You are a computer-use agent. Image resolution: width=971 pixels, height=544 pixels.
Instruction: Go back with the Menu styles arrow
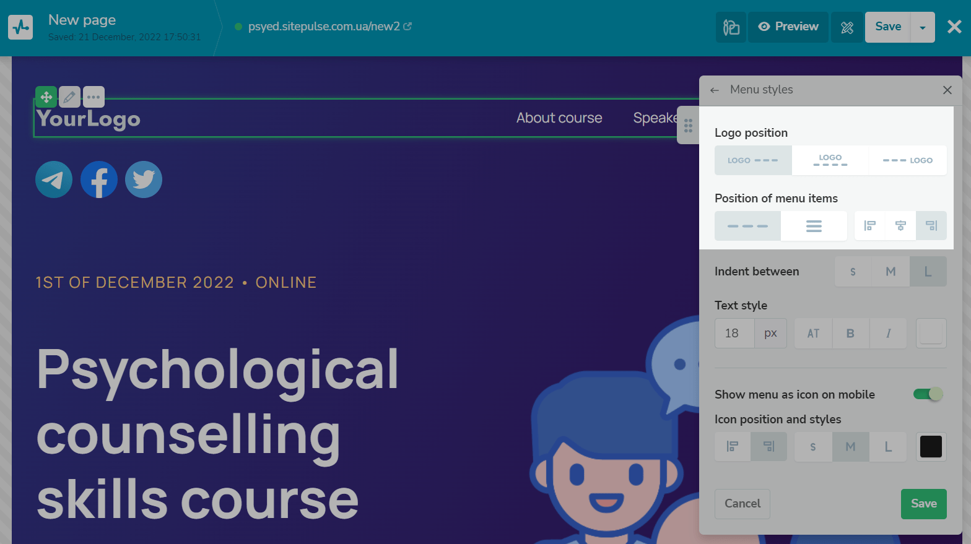tap(715, 90)
